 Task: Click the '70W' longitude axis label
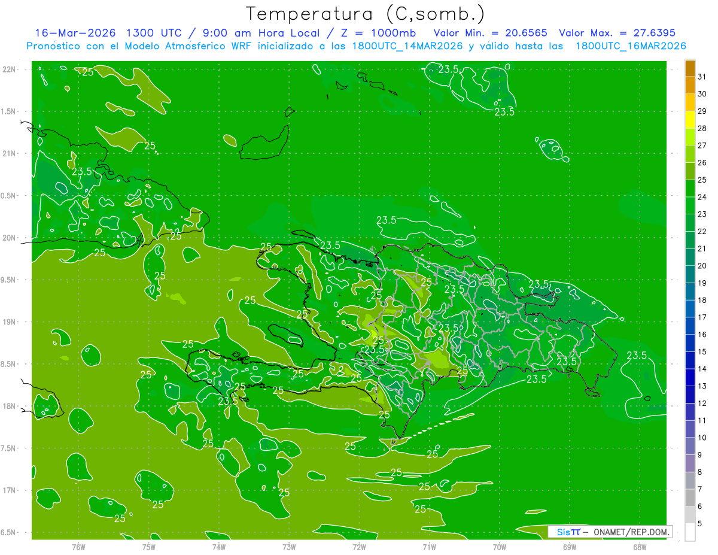(x=499, y=547)
